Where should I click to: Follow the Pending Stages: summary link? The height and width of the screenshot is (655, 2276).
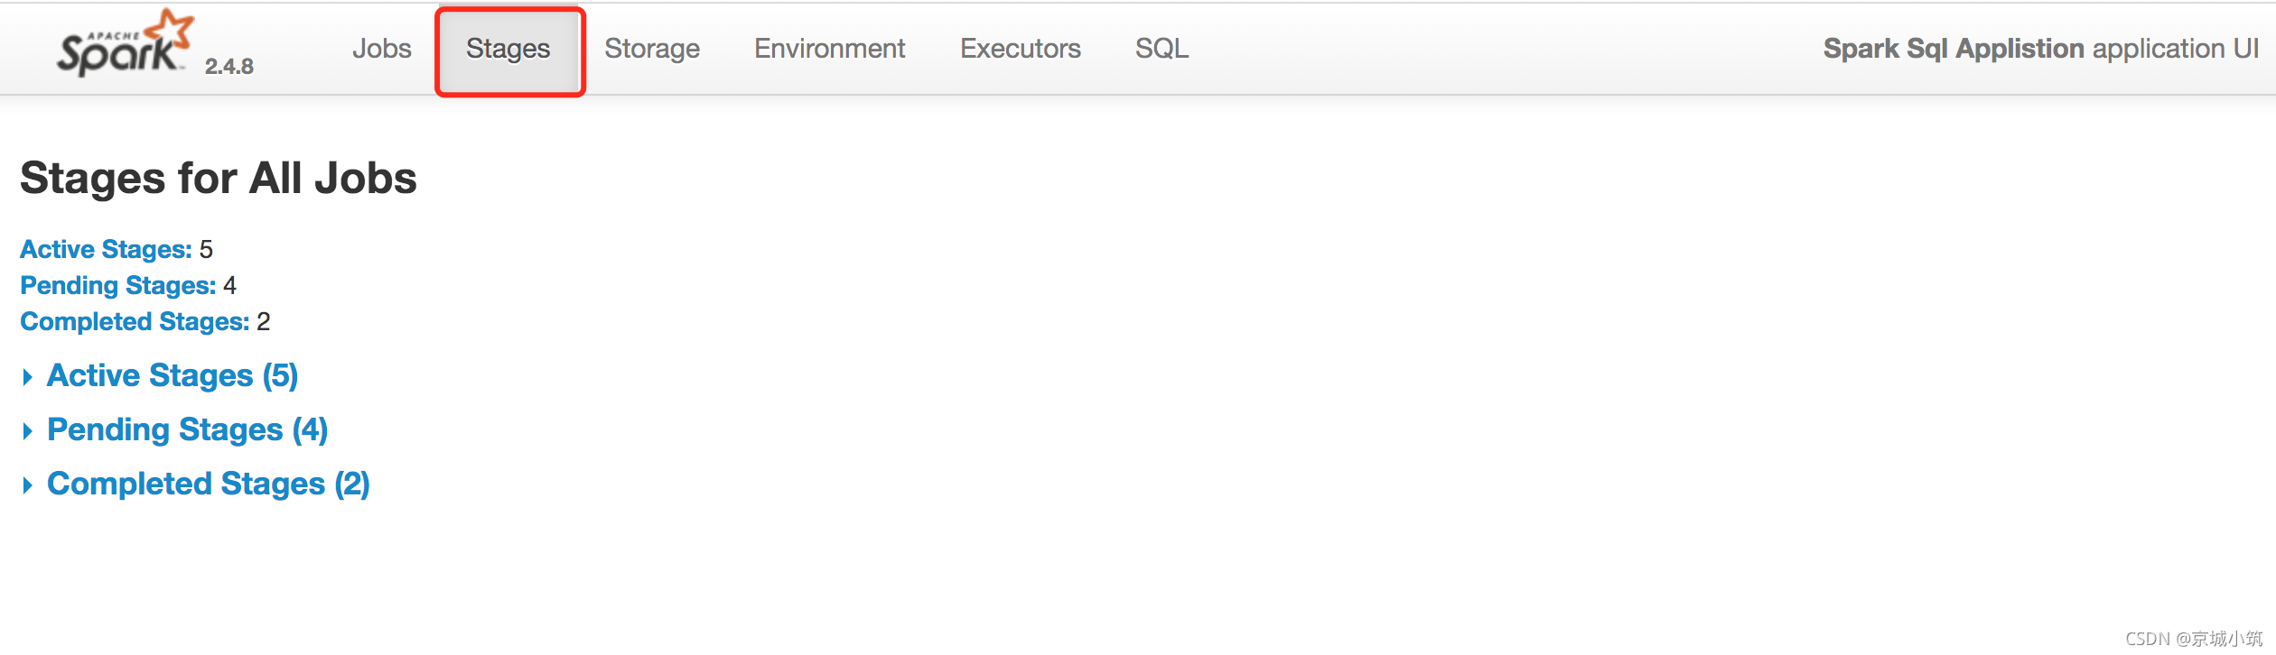pyautogui.click(x=117, y=285)
